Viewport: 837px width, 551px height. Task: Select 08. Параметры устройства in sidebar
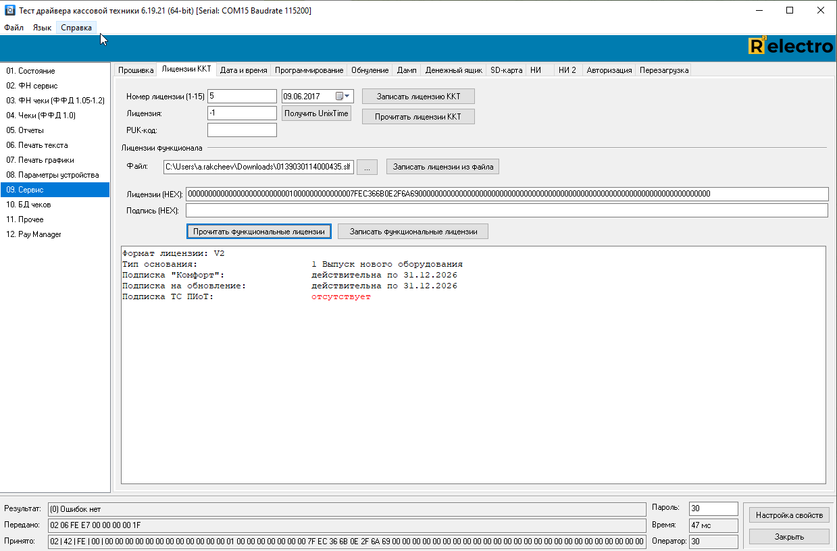pos(53,175)
